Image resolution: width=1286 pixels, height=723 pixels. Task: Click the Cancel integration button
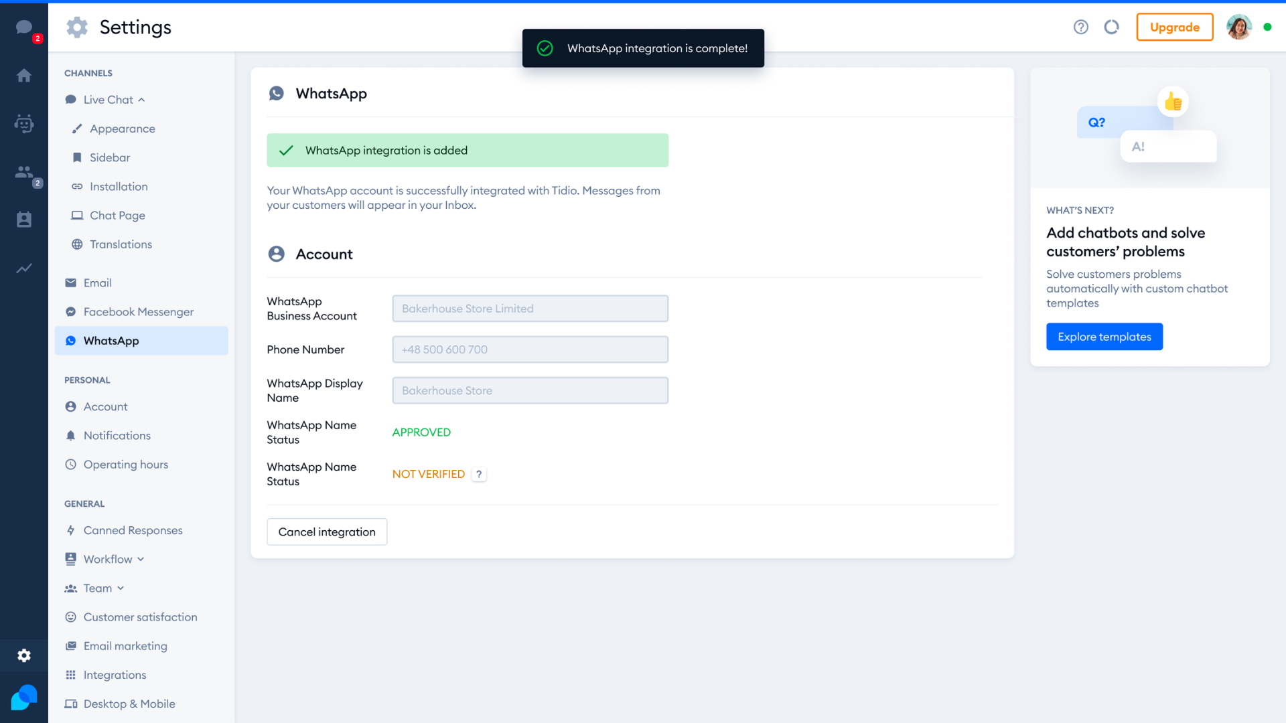[x=327, y=532]
